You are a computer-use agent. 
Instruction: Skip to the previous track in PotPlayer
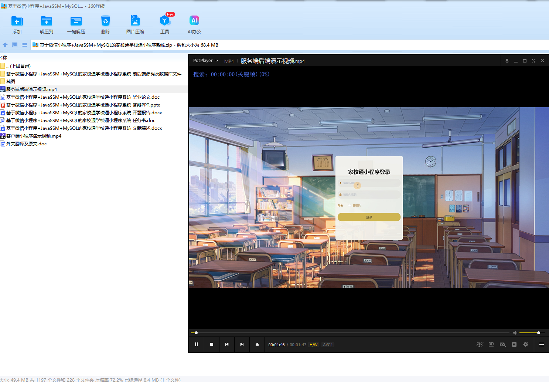coord(227,344)
